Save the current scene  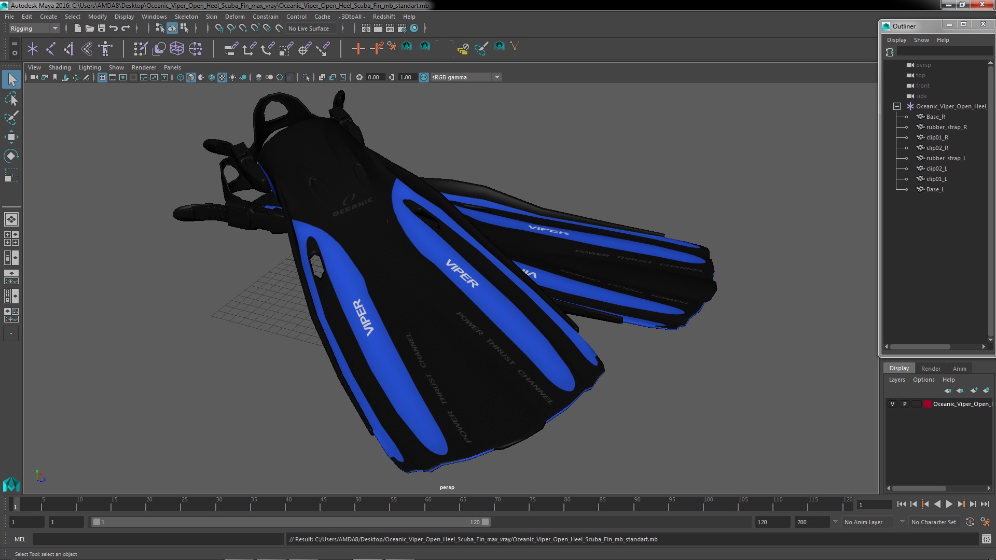pos(101,28)
